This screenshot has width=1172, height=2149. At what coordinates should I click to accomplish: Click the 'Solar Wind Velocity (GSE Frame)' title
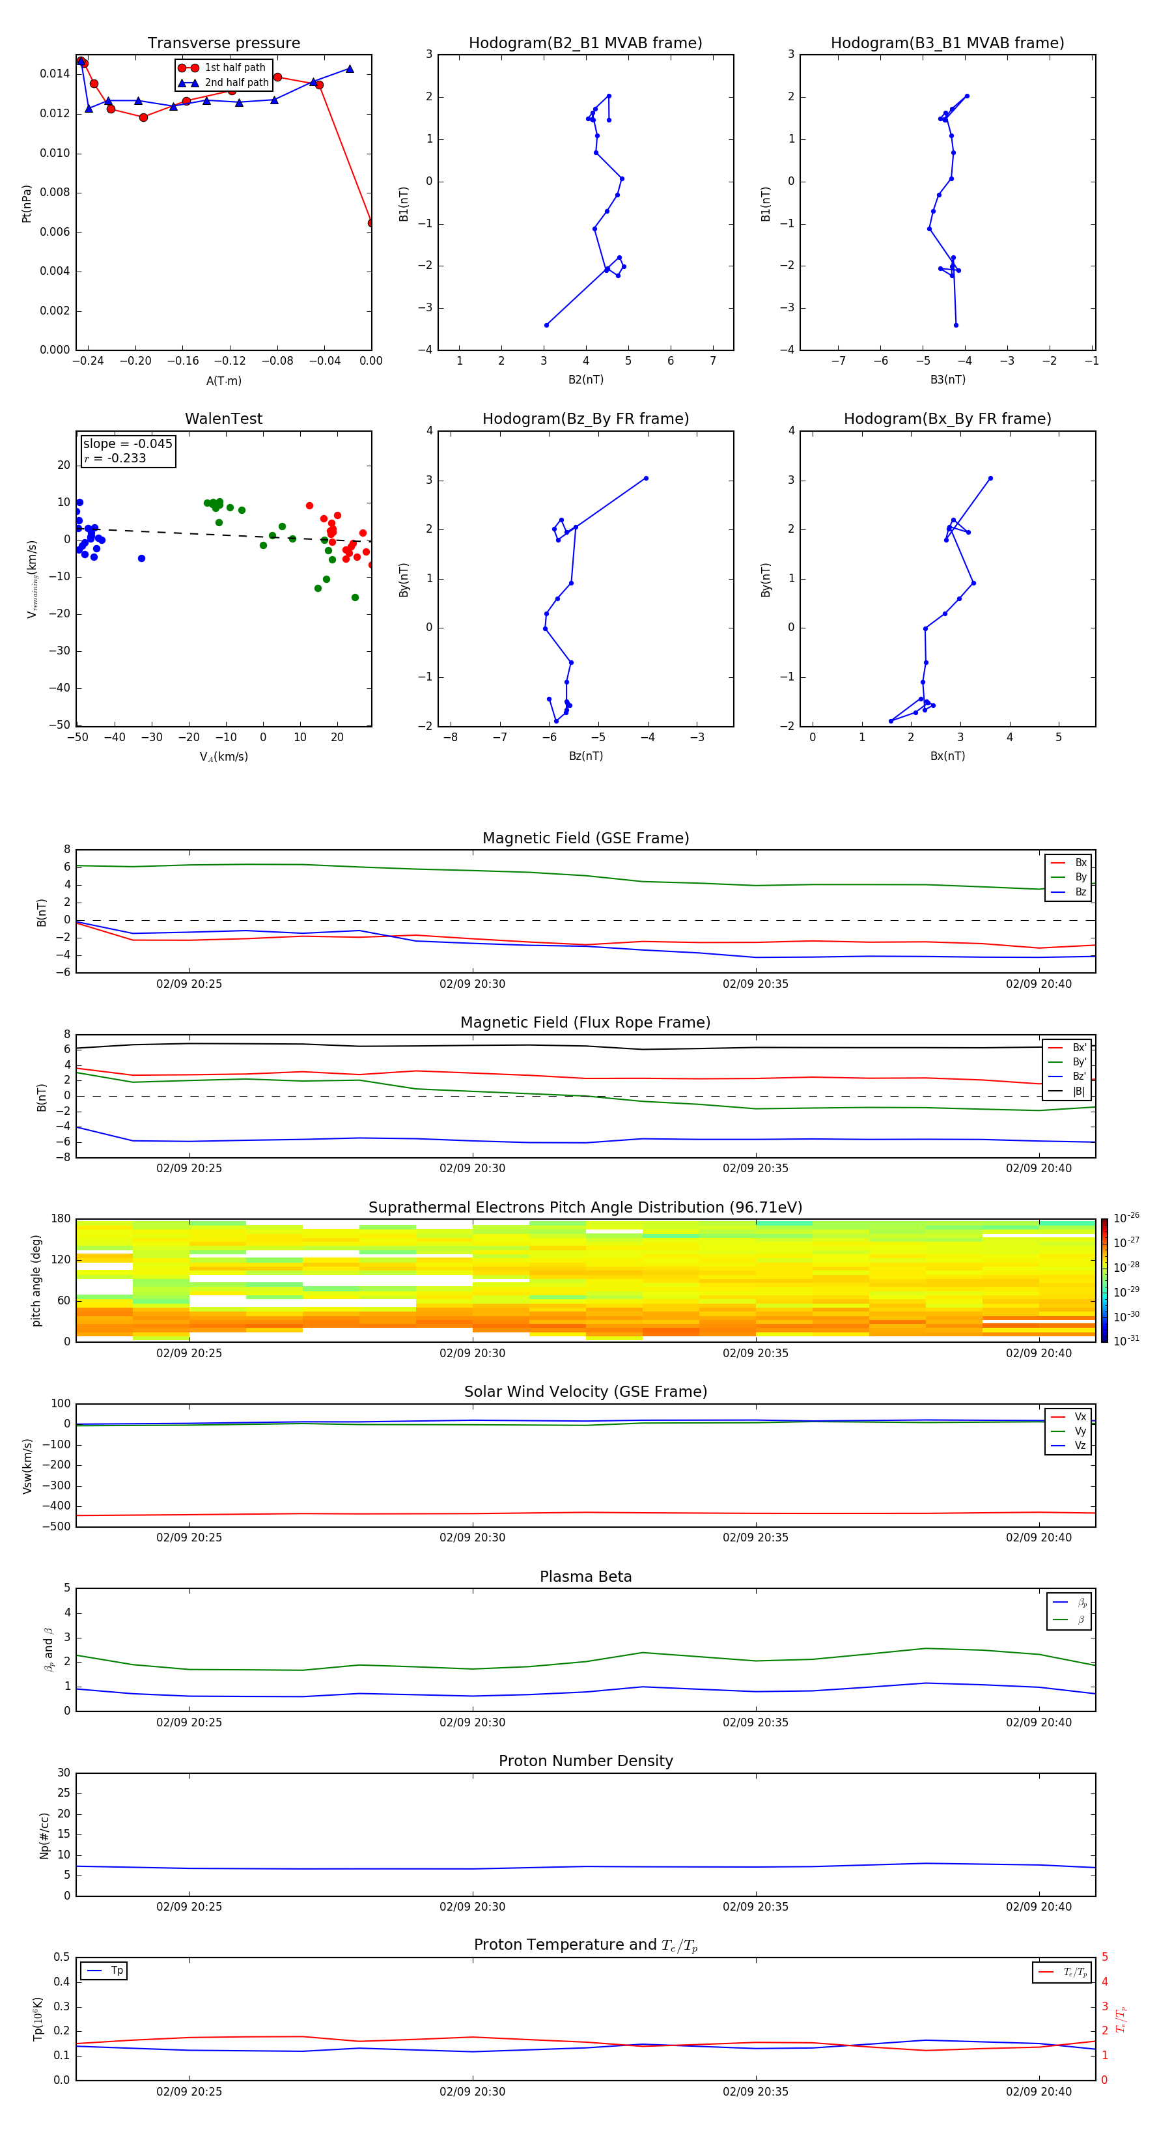point(585,1392)
